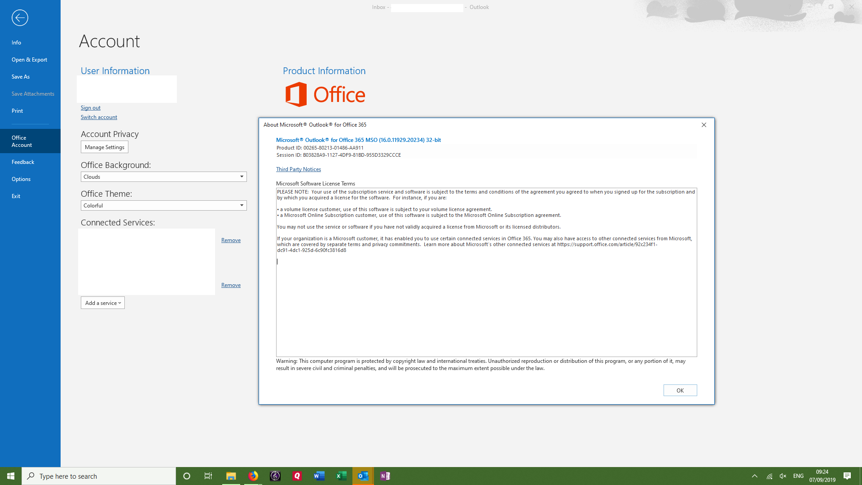Toggle the speaker volume icon in tray
The height and width of the screenshot is (485, 862).
783,476
